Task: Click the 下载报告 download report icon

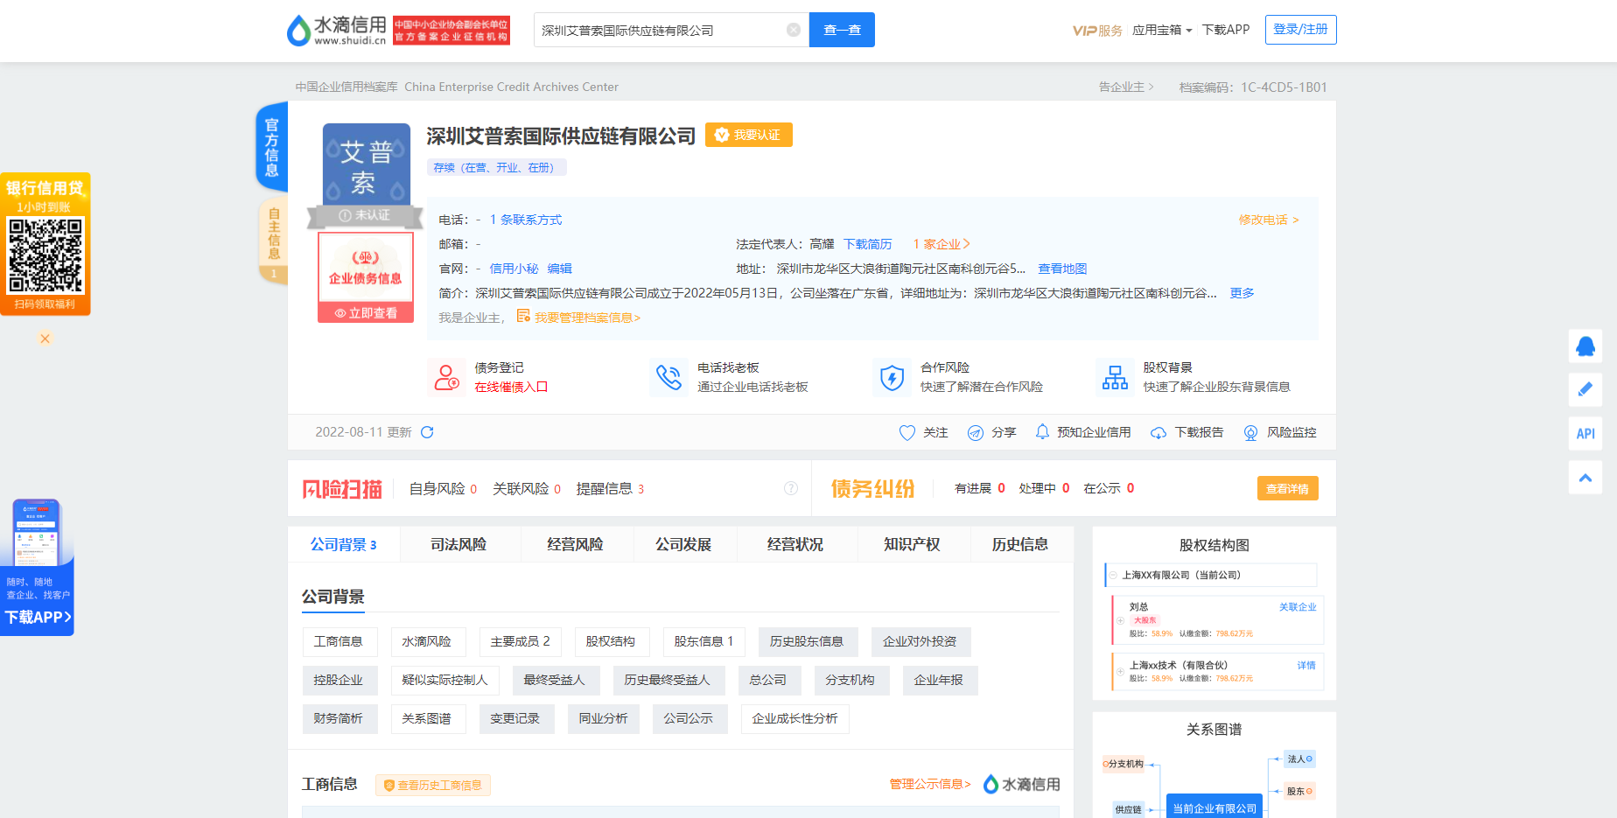Action: coord(1158,432)
